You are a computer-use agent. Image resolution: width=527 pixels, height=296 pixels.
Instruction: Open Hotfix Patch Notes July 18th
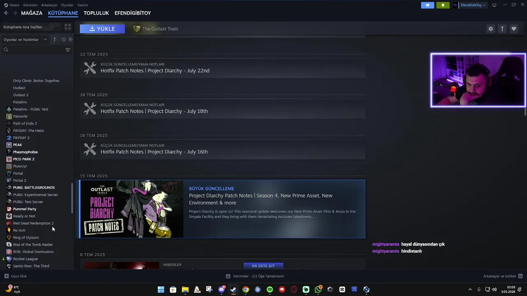(x=222, y=109)
